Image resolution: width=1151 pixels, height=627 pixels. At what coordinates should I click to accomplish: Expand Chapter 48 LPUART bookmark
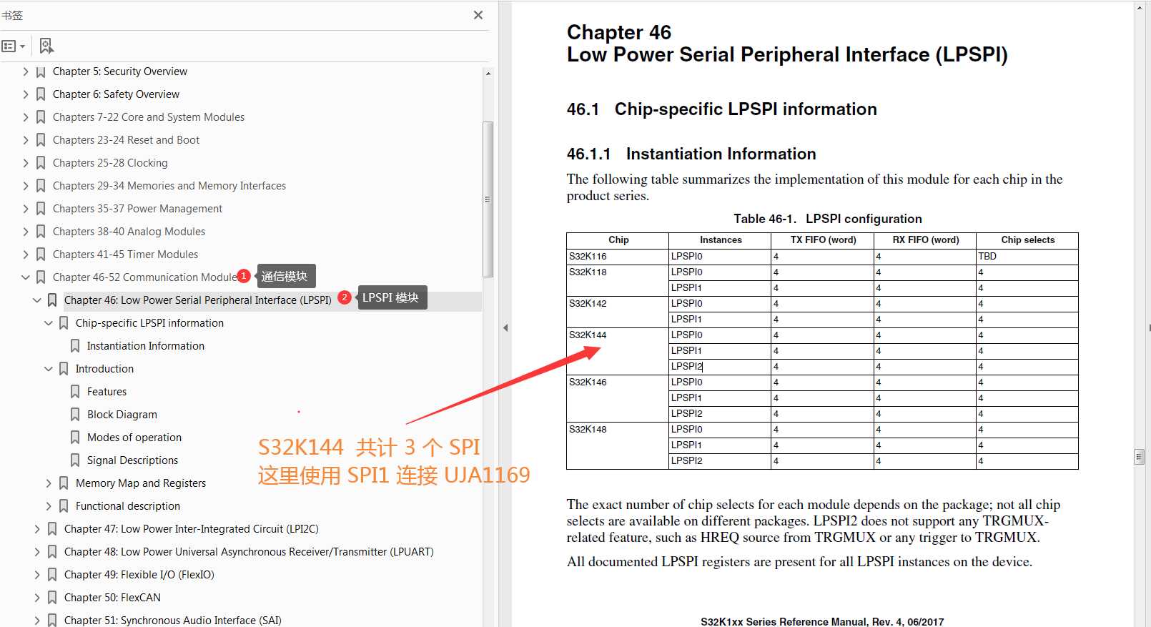(x=37, y=552)
